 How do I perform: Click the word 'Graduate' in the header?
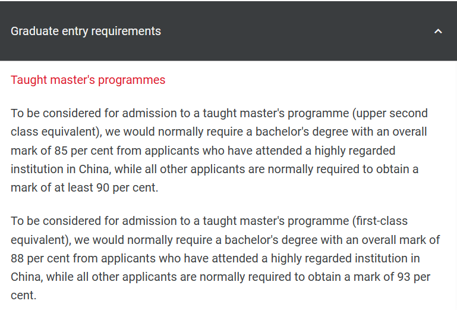pyautogui.click(x=34, y=31)
